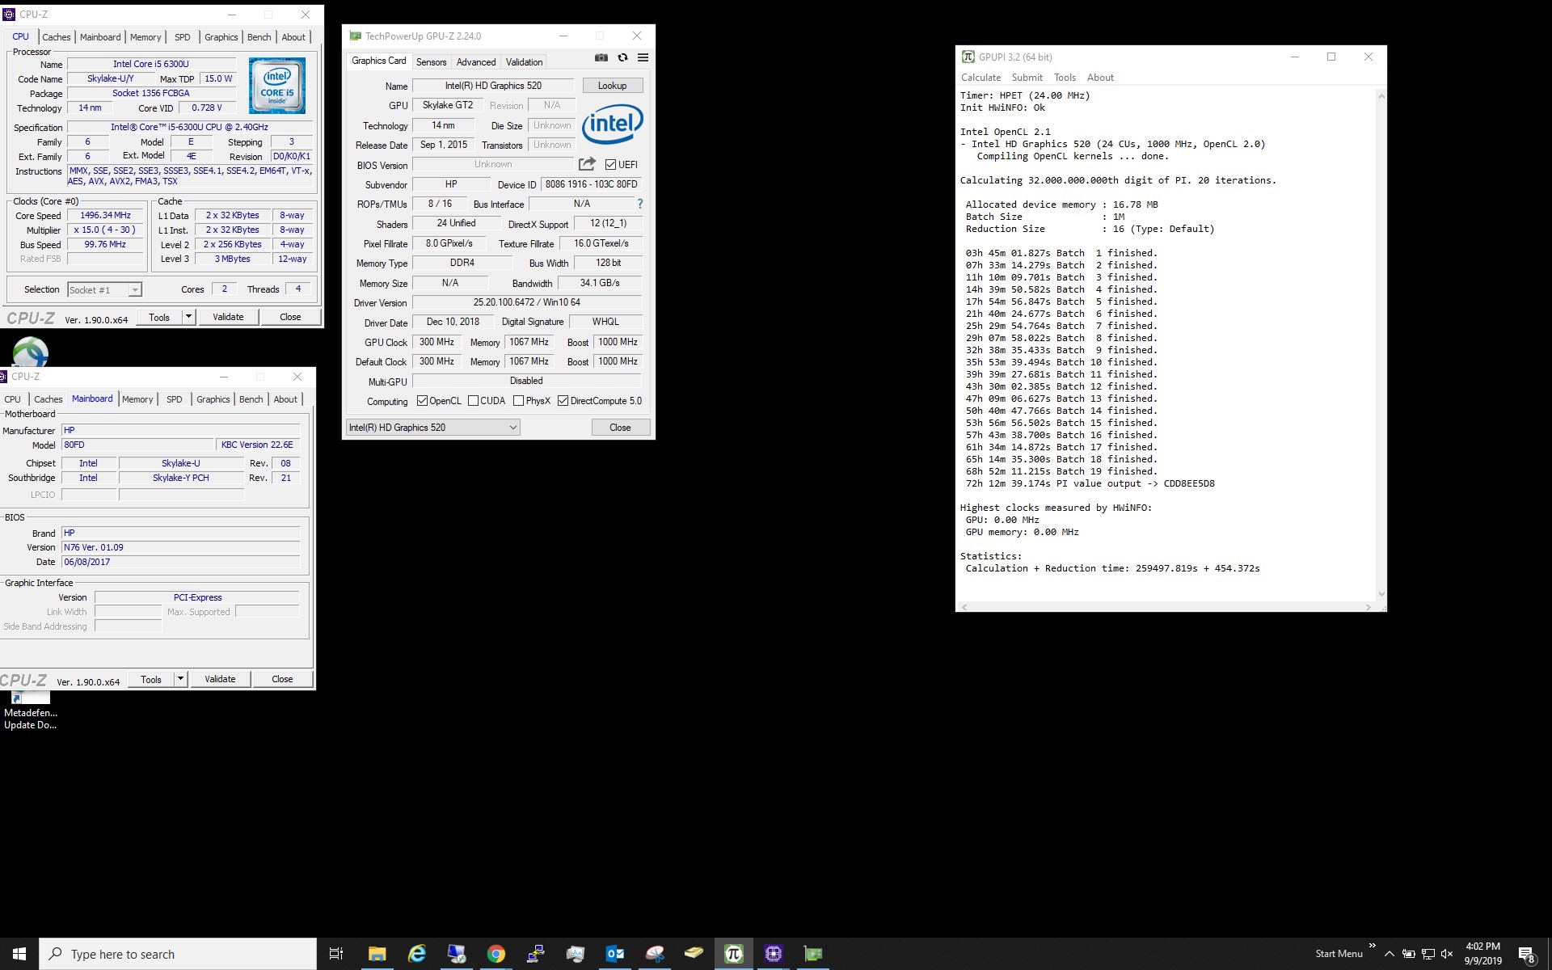
Task: Open Internet Explorer from the taskbar
Action: (x=416, y=954)
